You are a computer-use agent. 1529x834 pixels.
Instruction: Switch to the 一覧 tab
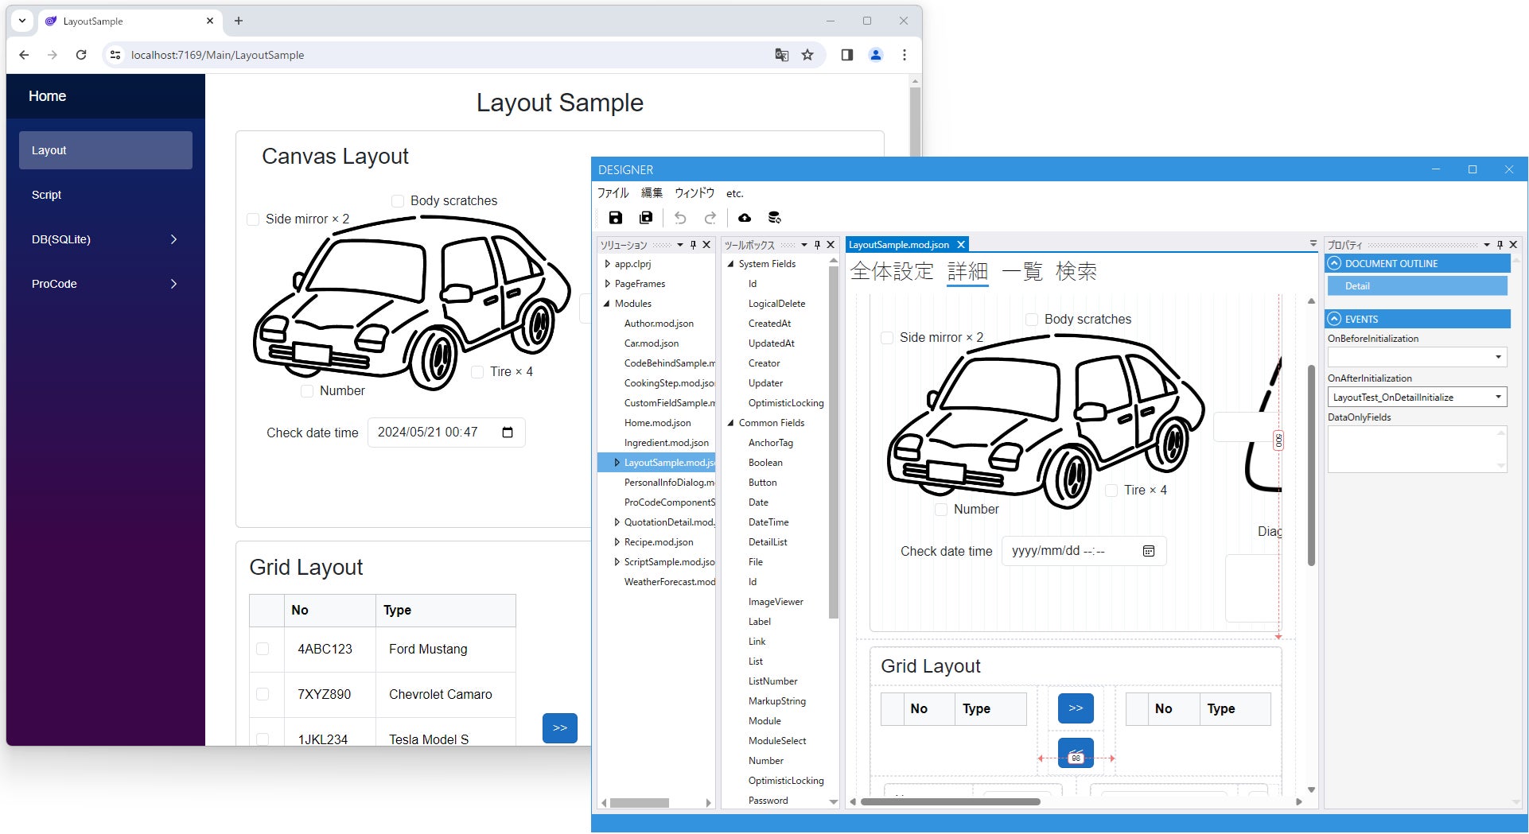(1021, 272)
